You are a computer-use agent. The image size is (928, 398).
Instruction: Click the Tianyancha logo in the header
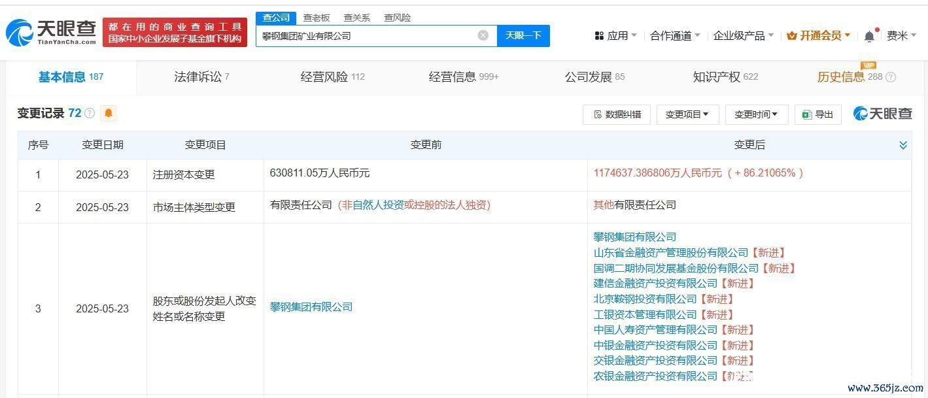[51, 32]
